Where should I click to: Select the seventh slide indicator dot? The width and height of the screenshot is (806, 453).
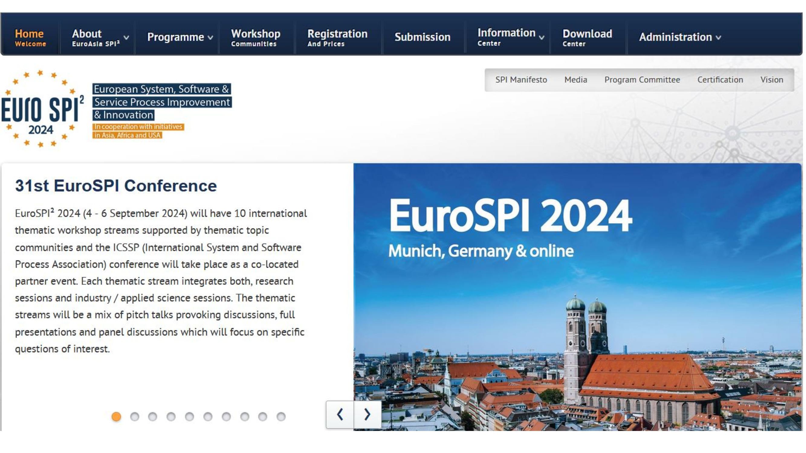(x=226, y=416)
